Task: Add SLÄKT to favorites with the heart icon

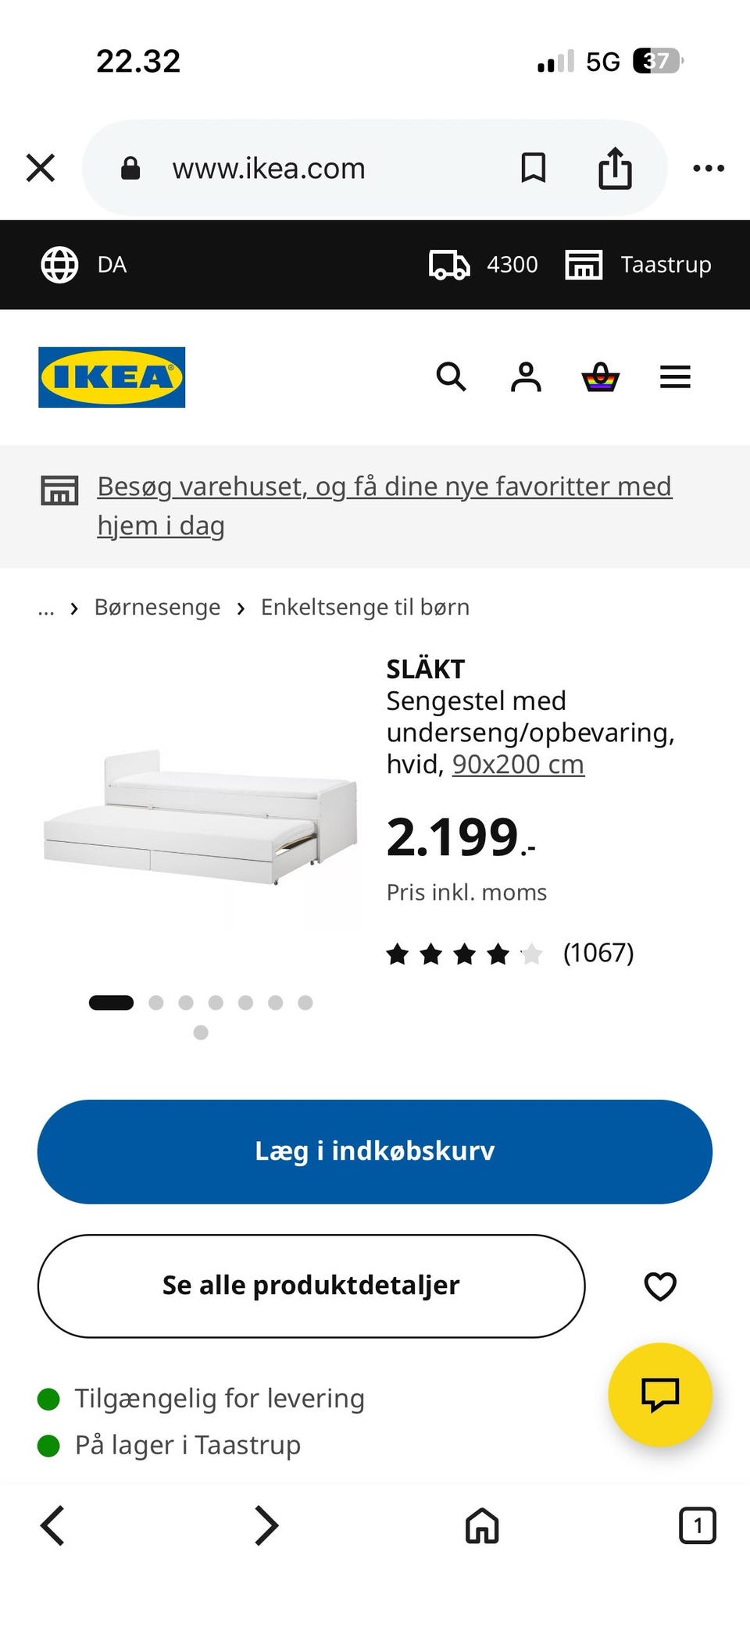Action: point(660,1286)
